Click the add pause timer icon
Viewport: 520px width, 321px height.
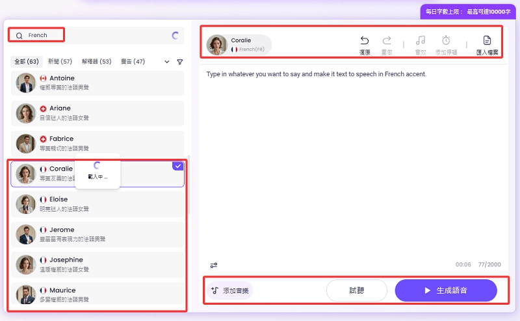click(446, 40)
